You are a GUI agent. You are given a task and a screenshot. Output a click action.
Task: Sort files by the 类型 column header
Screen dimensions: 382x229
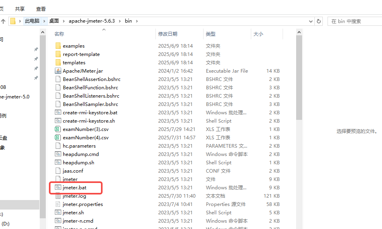coord(211,34)
